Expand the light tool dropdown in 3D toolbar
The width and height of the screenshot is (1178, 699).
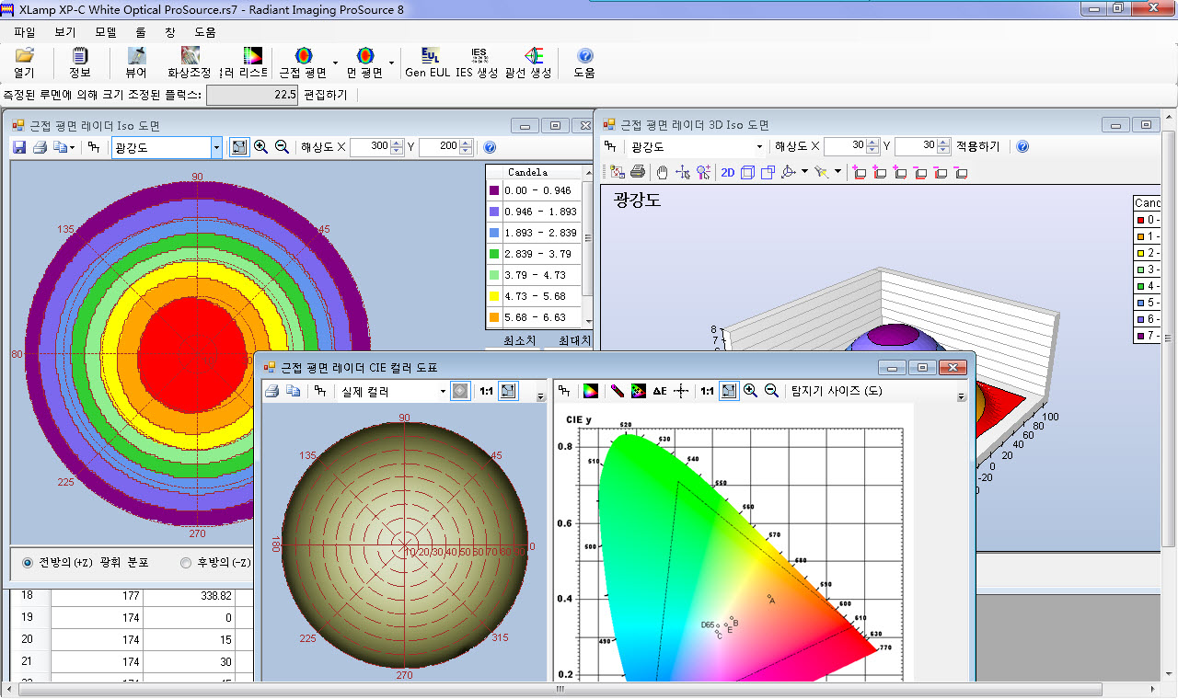click(x=837, y=172)
